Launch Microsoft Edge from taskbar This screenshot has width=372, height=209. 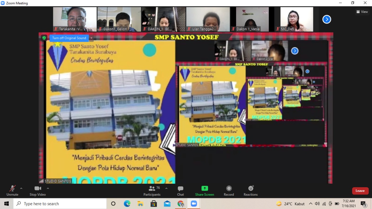[127, 204]
